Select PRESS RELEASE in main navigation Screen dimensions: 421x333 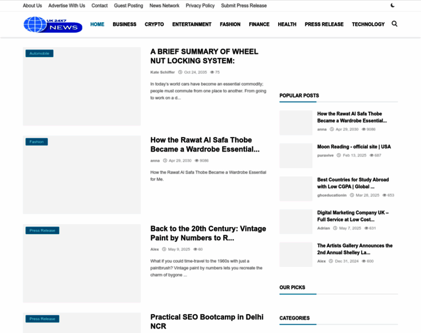324,24
